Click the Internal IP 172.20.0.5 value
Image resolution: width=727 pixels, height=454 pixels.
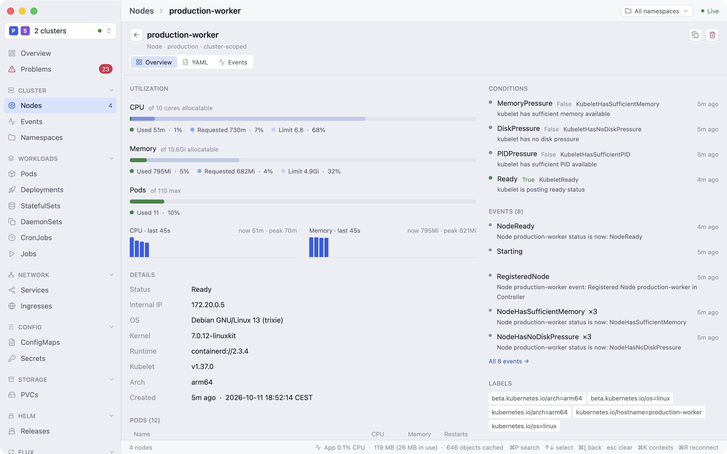[x=208, y=305]
